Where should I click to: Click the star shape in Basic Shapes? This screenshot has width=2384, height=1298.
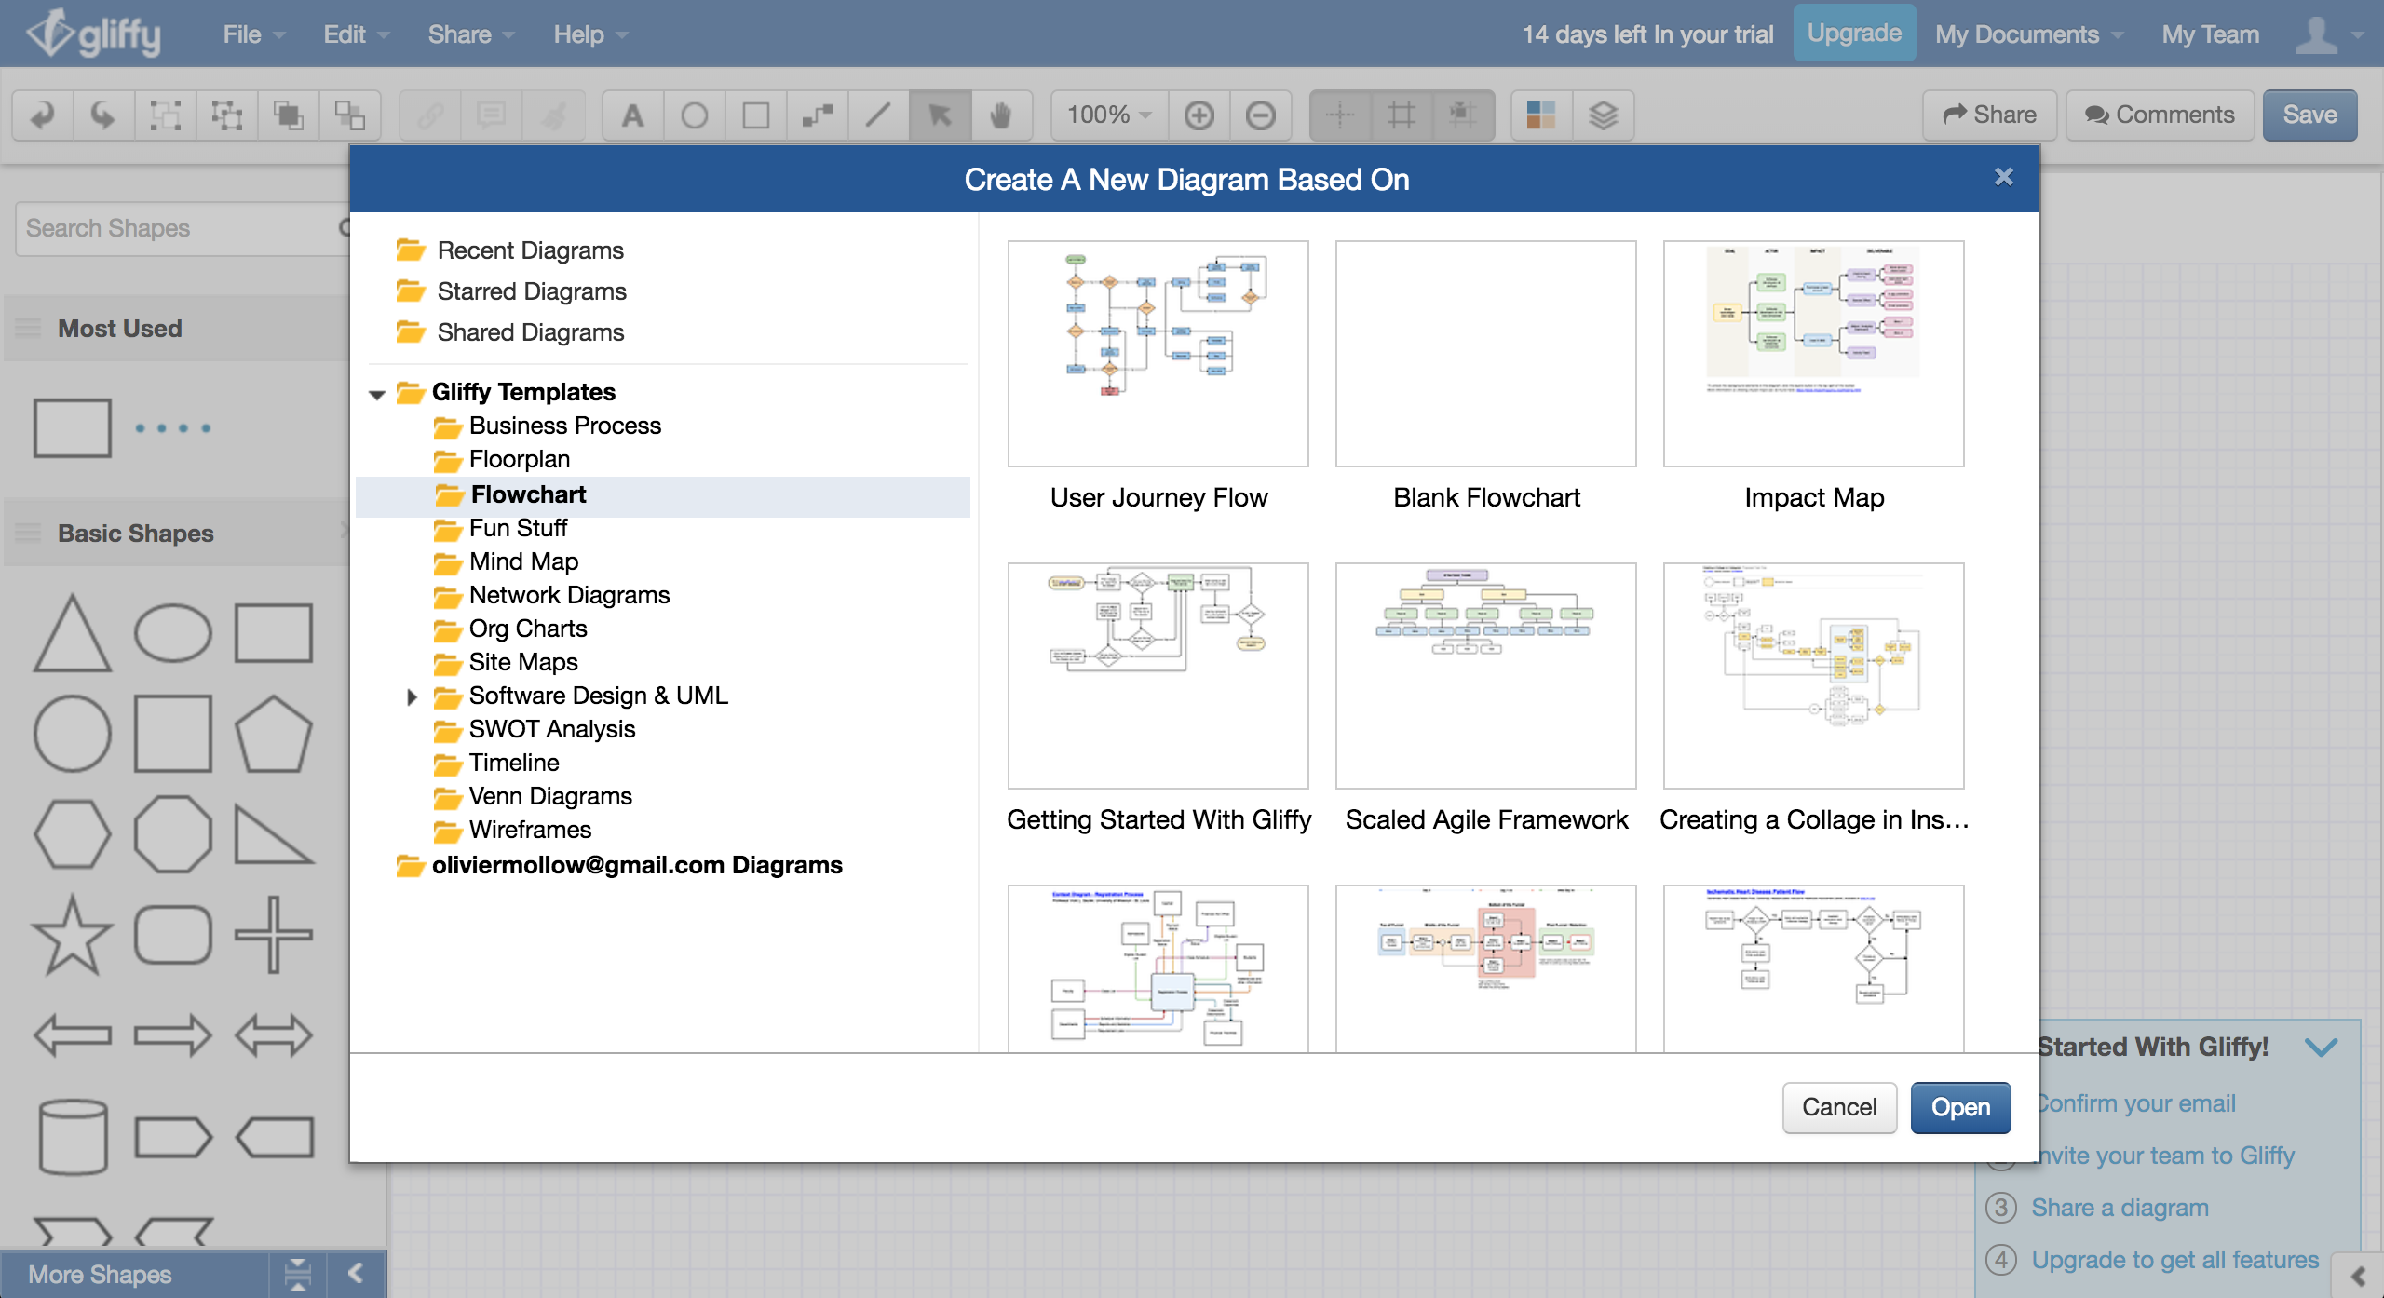pyautogui.click(x=73, y=935)
